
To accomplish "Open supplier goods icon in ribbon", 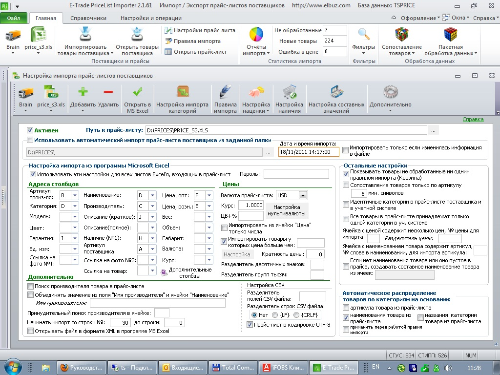I will (x=137, y=35).
